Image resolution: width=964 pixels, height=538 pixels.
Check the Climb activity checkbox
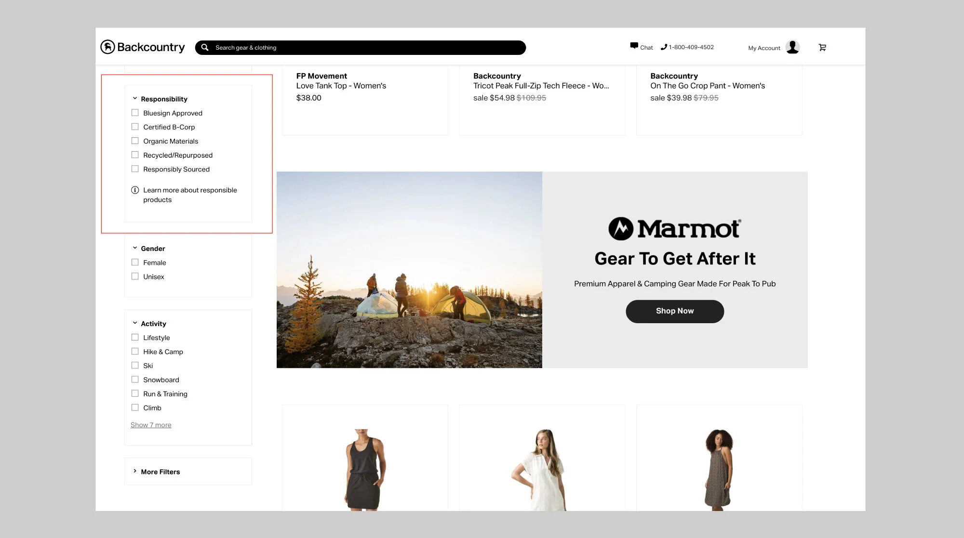pos(135,407)
